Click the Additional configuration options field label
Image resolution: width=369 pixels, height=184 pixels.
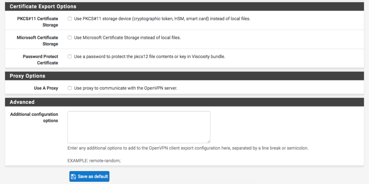34,117
